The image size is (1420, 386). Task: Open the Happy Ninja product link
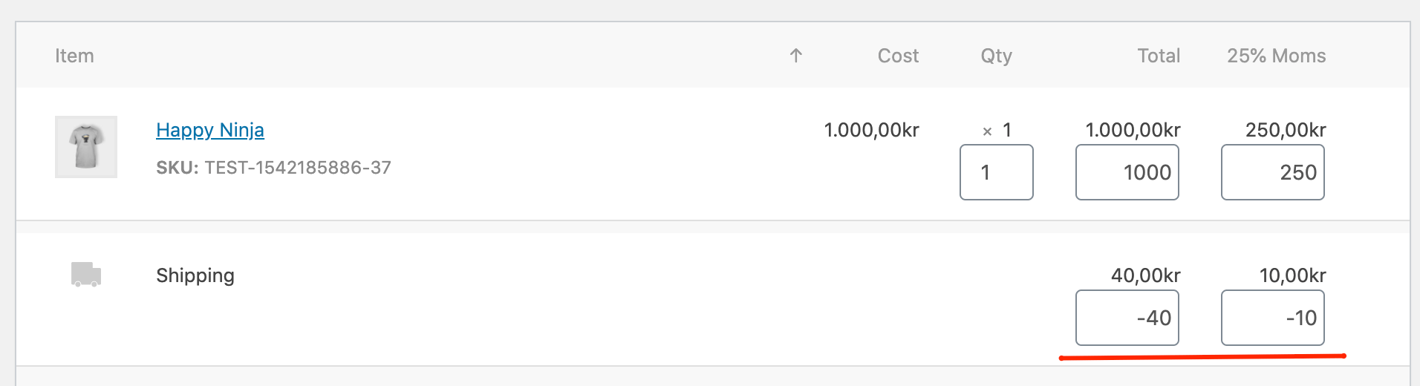coord(210,130)
